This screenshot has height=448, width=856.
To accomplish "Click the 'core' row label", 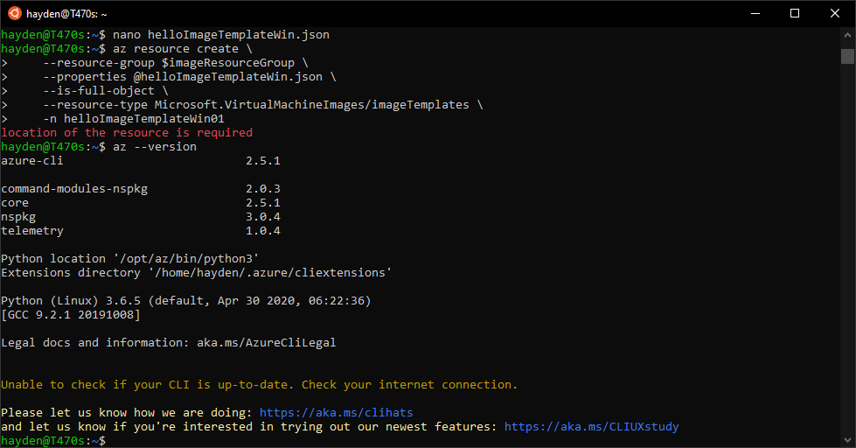I will coord(15,203).
